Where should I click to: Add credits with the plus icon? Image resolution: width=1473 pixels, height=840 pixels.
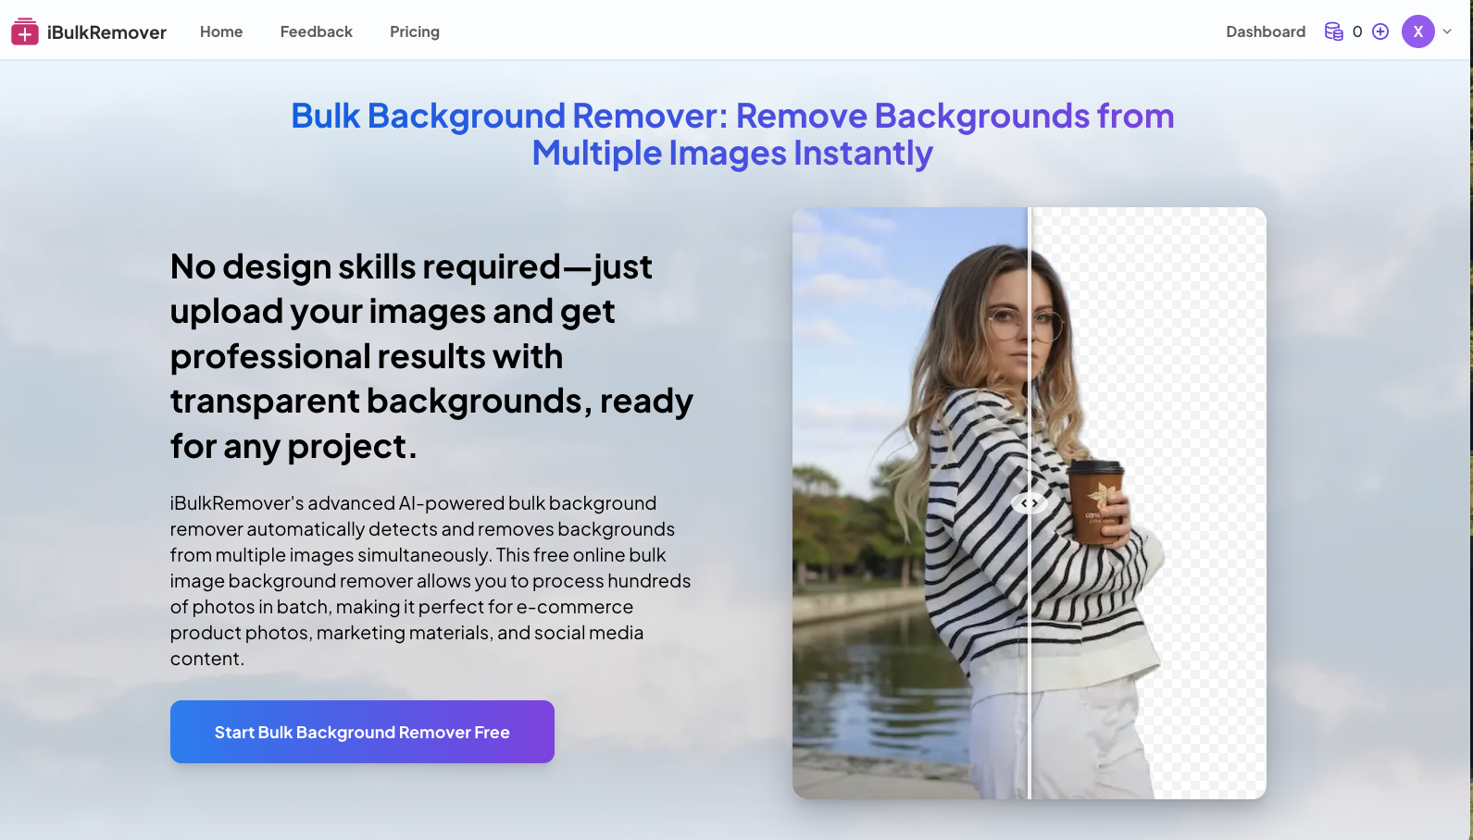point(1380,32)
